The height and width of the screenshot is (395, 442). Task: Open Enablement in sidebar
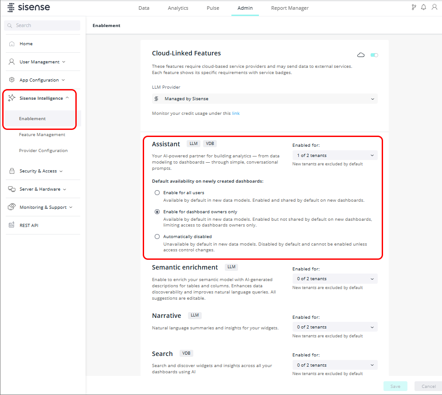click(x=43, y=119)
